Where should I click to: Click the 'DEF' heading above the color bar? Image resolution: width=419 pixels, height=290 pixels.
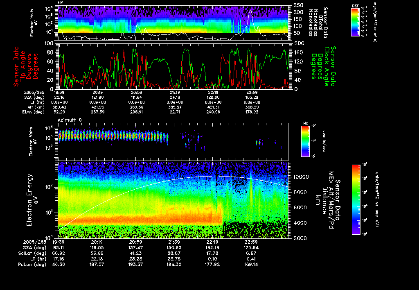pos(355,6)
